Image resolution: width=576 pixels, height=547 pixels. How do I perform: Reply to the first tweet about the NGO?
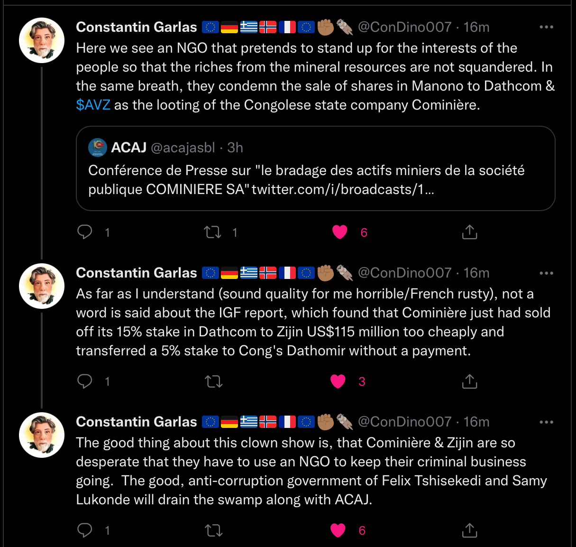pos(85,232)
